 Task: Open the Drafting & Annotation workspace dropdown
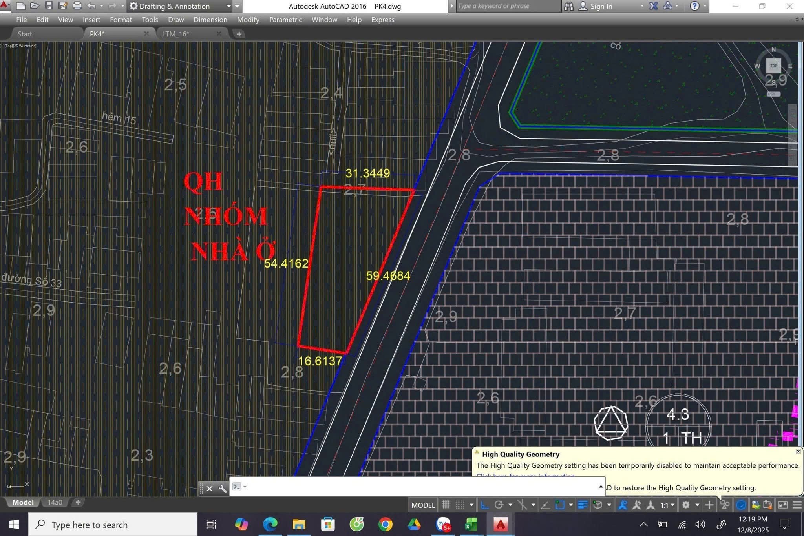point(229,6)
